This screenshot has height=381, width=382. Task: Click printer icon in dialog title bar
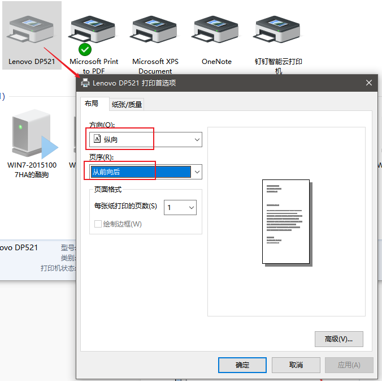point(85,83)
